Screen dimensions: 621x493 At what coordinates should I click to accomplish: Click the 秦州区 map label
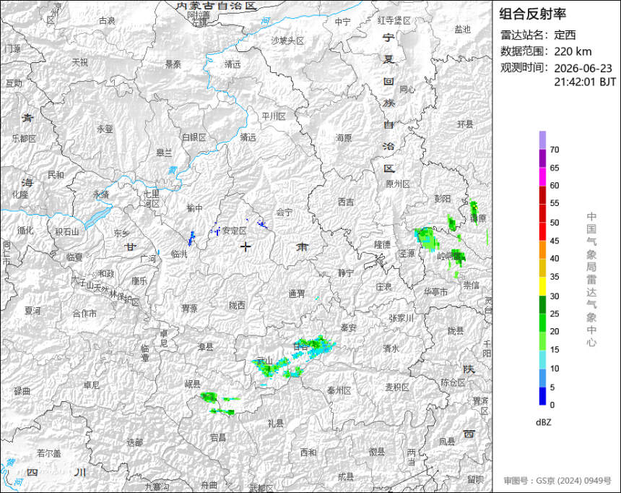point(339,390)
